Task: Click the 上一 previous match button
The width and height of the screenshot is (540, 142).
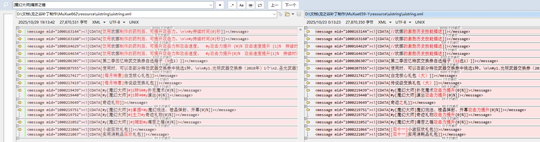Action: 275,5
